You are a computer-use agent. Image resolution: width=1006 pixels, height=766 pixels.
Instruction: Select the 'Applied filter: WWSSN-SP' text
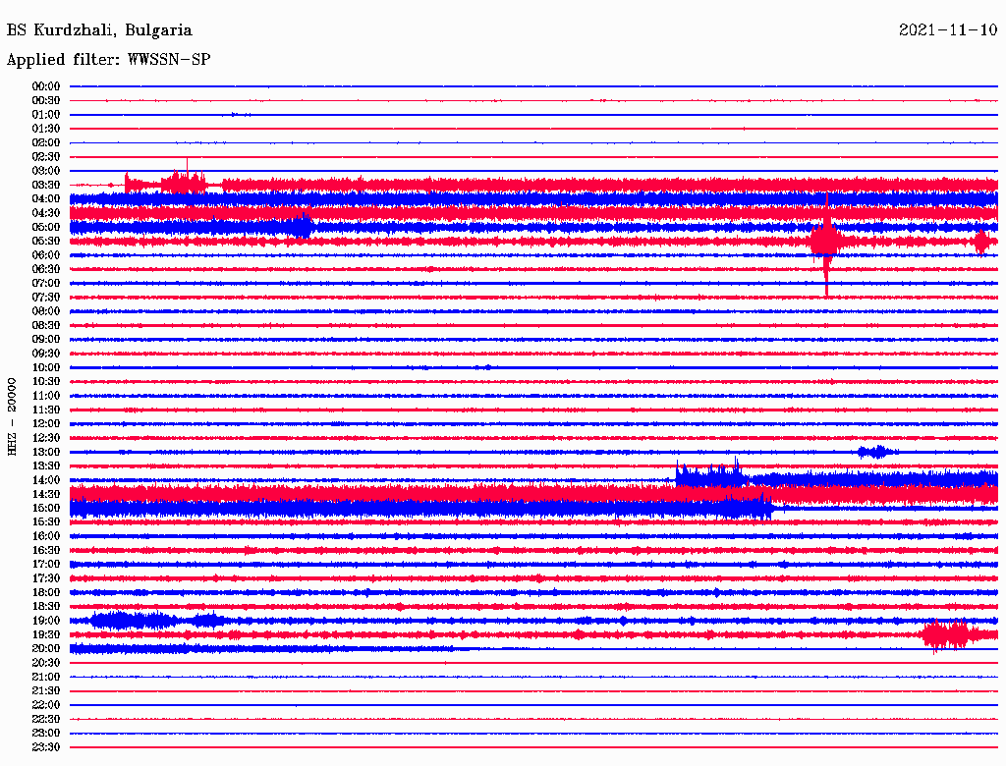click(x=108, y=60)
